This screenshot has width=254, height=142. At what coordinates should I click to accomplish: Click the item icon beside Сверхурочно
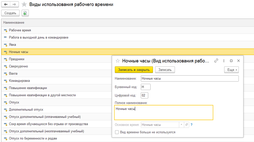point(5,66)
